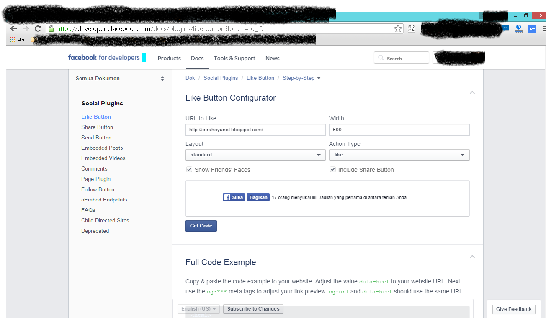Viewport: 546px width, 321px height.
Task: Open Embedded Videos in the sidebar
Action: point(103,158)
